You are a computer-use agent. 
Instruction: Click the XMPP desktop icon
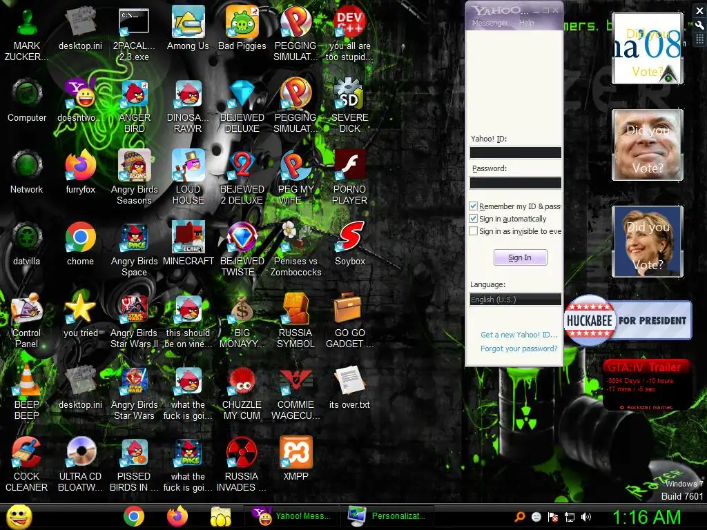click(x=296, y=459)
